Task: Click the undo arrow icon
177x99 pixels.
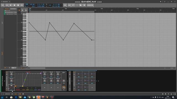Action: click(73, 5)
